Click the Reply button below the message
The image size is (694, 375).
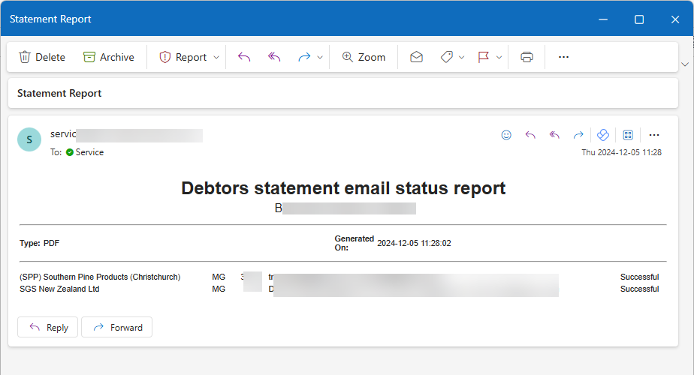(48, 327)
